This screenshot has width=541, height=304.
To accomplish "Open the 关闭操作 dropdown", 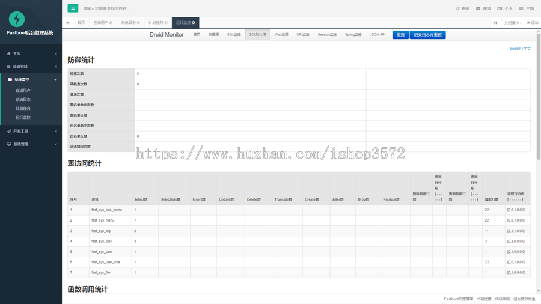I will 513,23.
